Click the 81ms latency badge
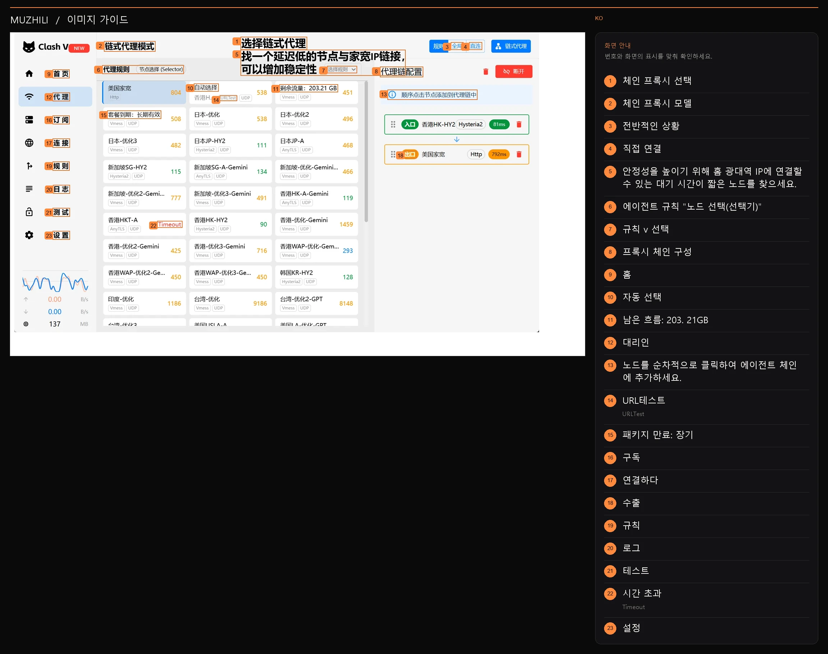The width and height of the screenshot is (828, 654). coord(499,124)
